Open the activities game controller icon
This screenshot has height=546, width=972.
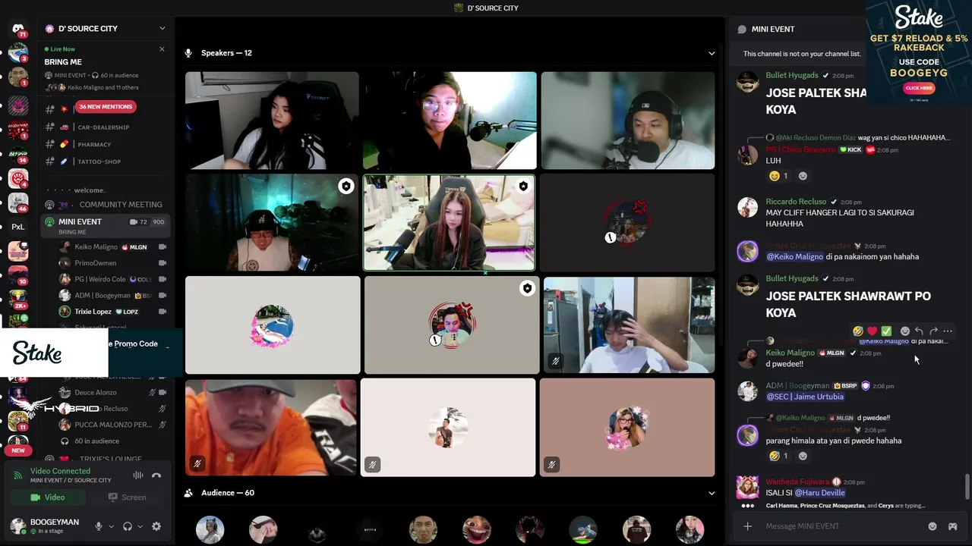952,526
